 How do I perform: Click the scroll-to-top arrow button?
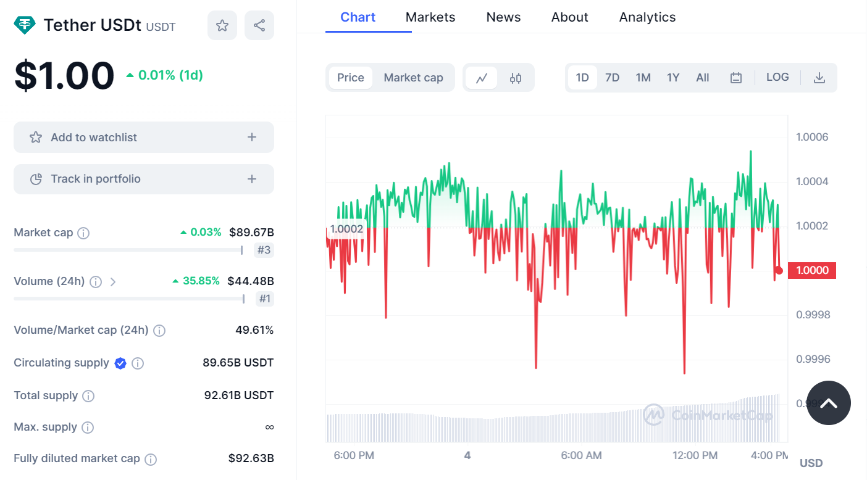click(829, 403)
